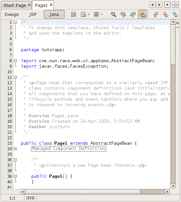Collapse the Page1 constructor fold
This screenshot has height=202, width=181.
click(15, 176)
